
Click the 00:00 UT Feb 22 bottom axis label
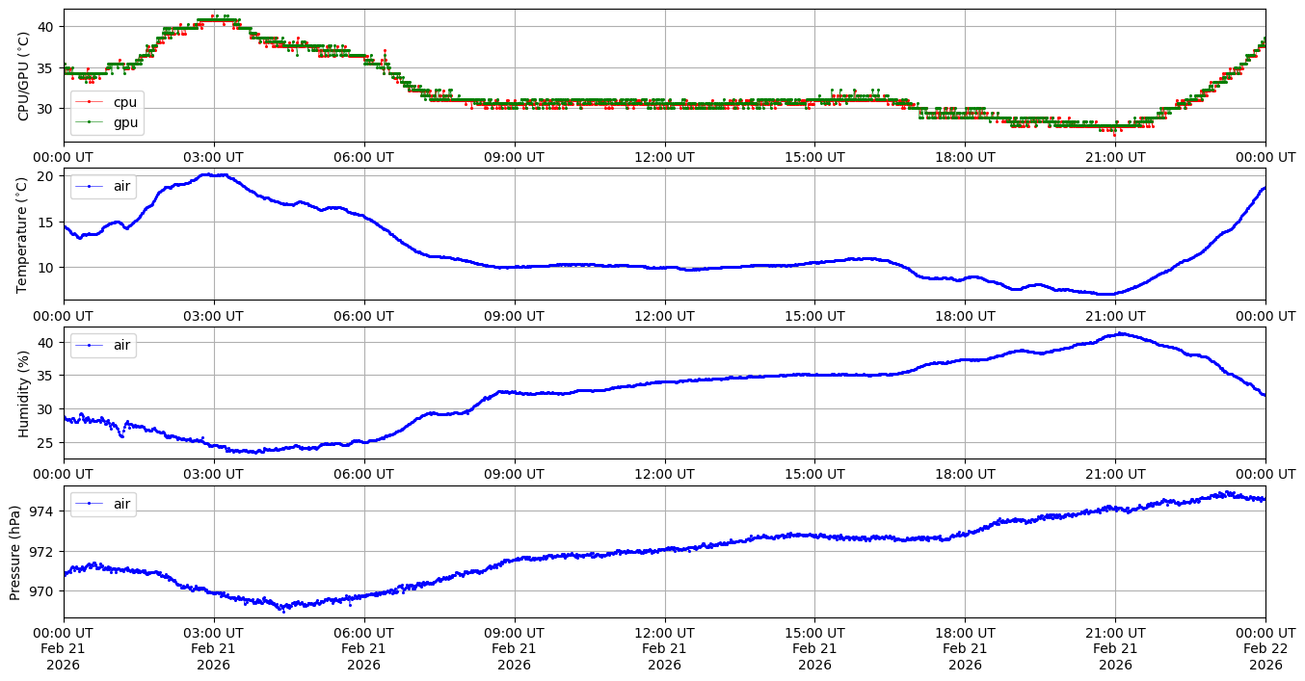1265,648
